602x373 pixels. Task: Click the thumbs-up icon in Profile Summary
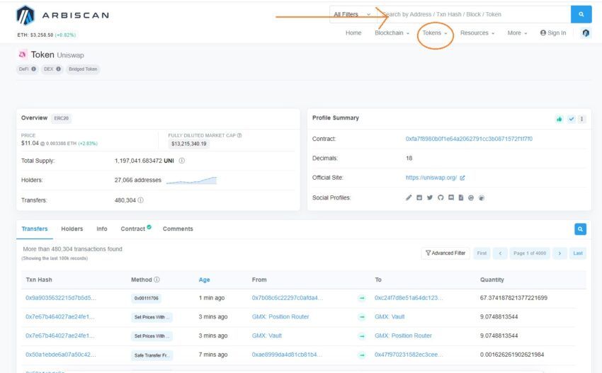coord(560,119)
